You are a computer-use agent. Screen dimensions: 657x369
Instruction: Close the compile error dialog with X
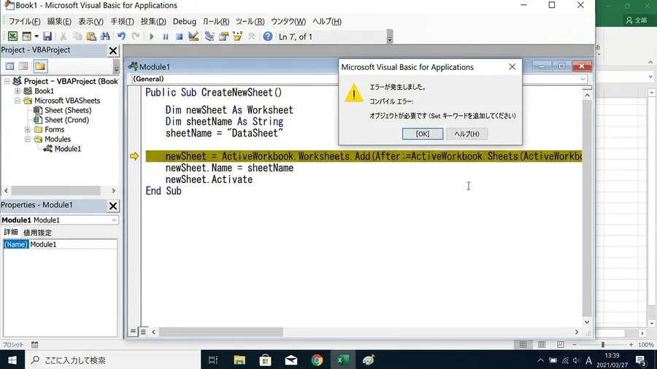point(512,67)
